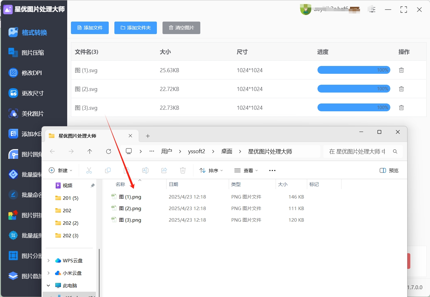Open the 新建 dropdown in Explorer
The image size is (430, 297).
point(61,170)
